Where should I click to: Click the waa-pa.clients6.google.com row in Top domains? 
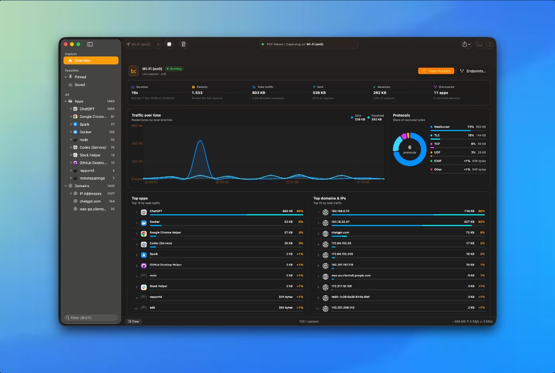(x=400, y=277)
